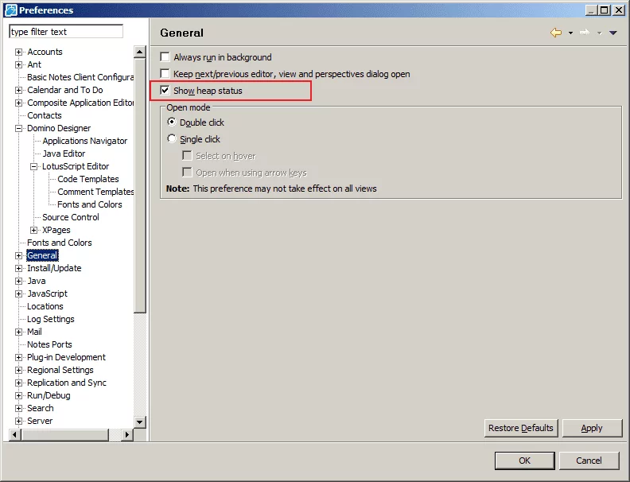Enable Always run in background
630x482 pixels.
[165, 57]
